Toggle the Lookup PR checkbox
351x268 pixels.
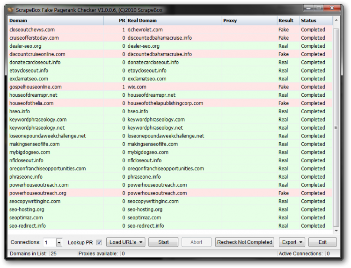click(x=99, y=242)
